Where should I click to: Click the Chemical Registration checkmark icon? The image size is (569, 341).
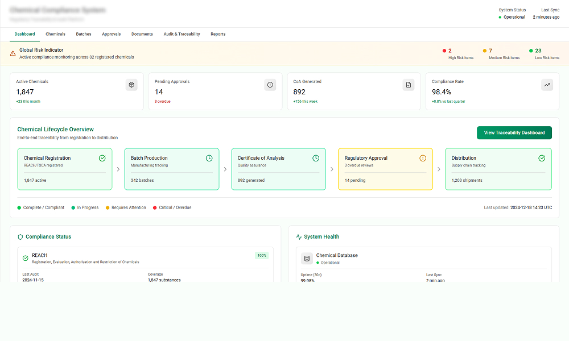coord(102,158)
